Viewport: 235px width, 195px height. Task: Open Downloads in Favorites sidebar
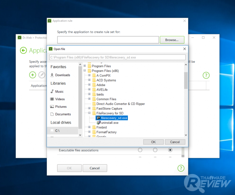coord(63,75)
